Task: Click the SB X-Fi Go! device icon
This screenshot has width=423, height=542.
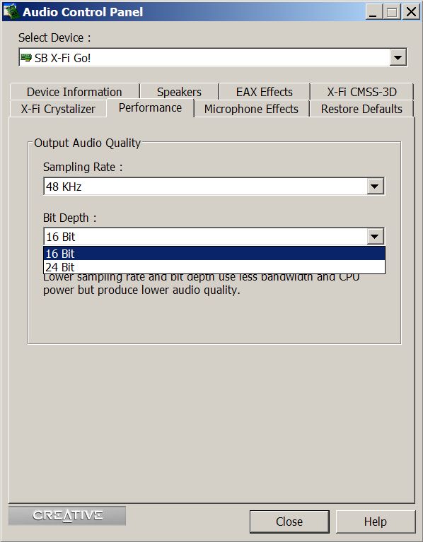Action: point(25,57)
